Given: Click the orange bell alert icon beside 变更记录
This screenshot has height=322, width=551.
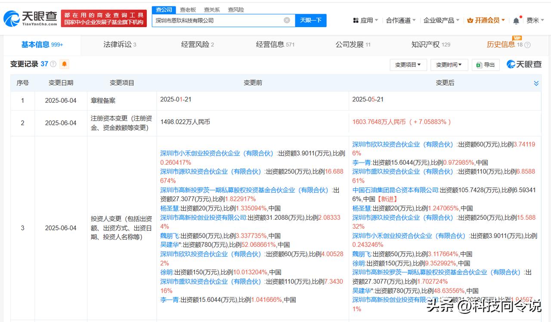Looking at the screenshot, I should coord(65,64).
